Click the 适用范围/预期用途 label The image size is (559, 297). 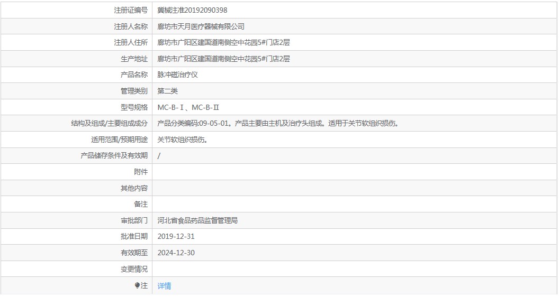coord(120,140)
